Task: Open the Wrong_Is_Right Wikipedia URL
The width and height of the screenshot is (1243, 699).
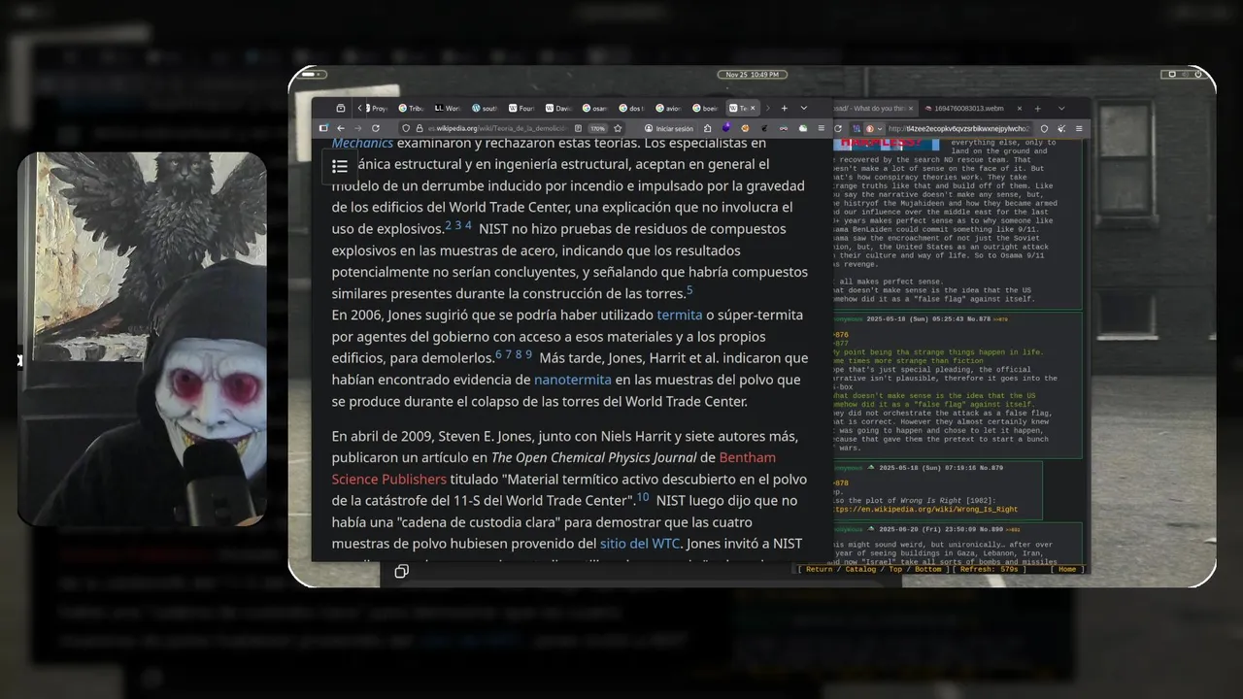Action: click(926, 509)
